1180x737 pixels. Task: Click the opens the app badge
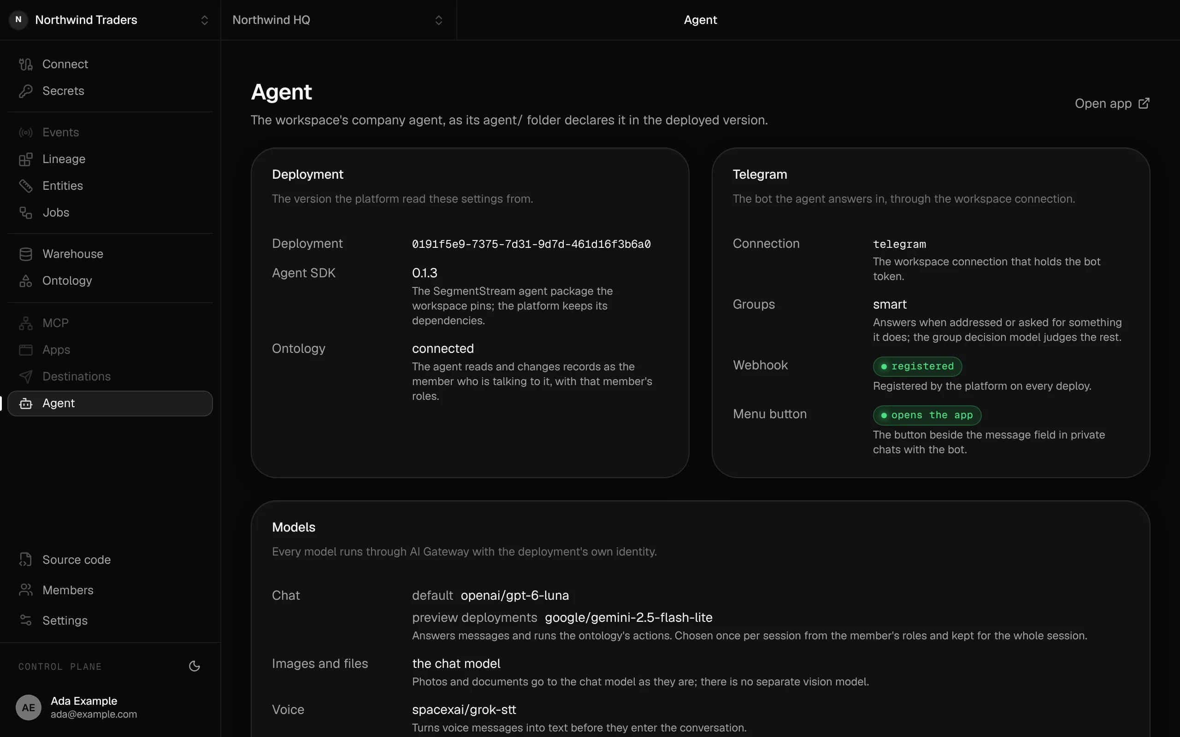click(927, 415)
